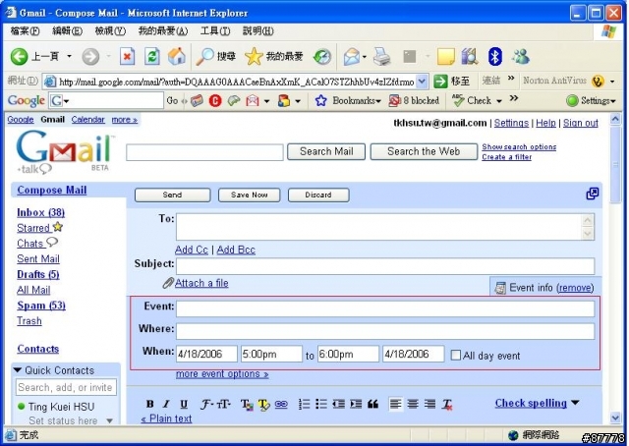629x446 pixels.
Task: Open the 編輯(E) menu
Action: (67, 30)
